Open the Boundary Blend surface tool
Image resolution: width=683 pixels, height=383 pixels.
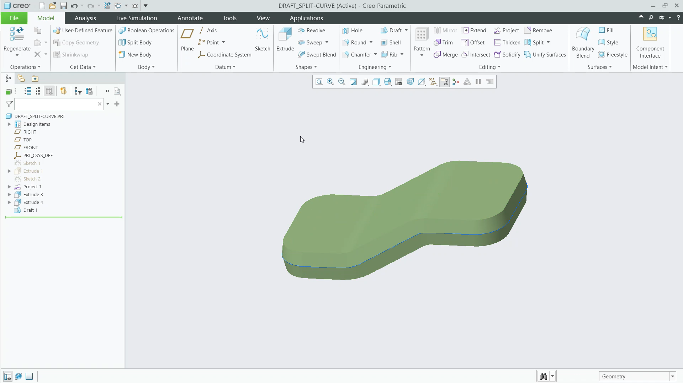point(583,42)
